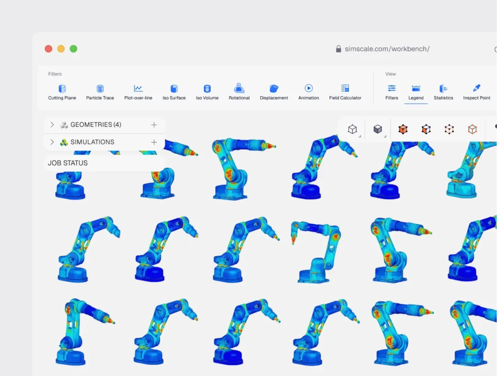497x376 pixels.
Task: Open the Particle Trace filter
Action: (x=100, y=92)
